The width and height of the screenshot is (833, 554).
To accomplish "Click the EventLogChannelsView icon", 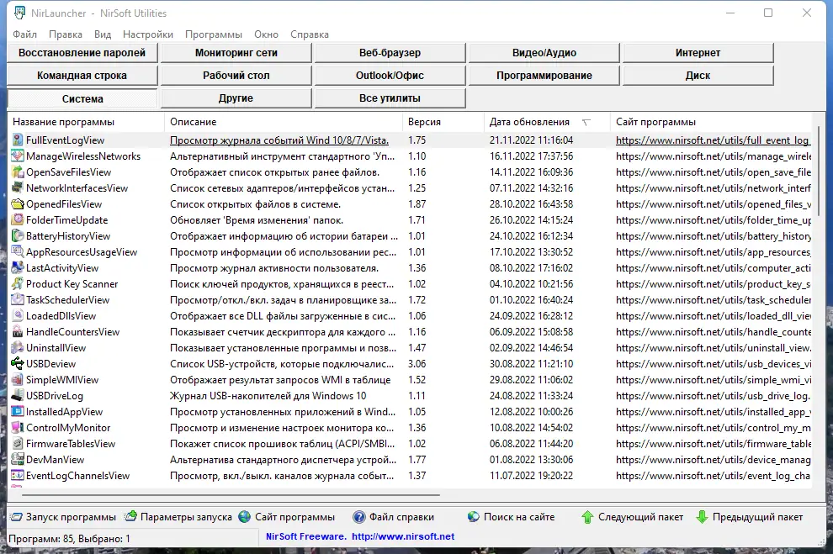I will (18, 476).
